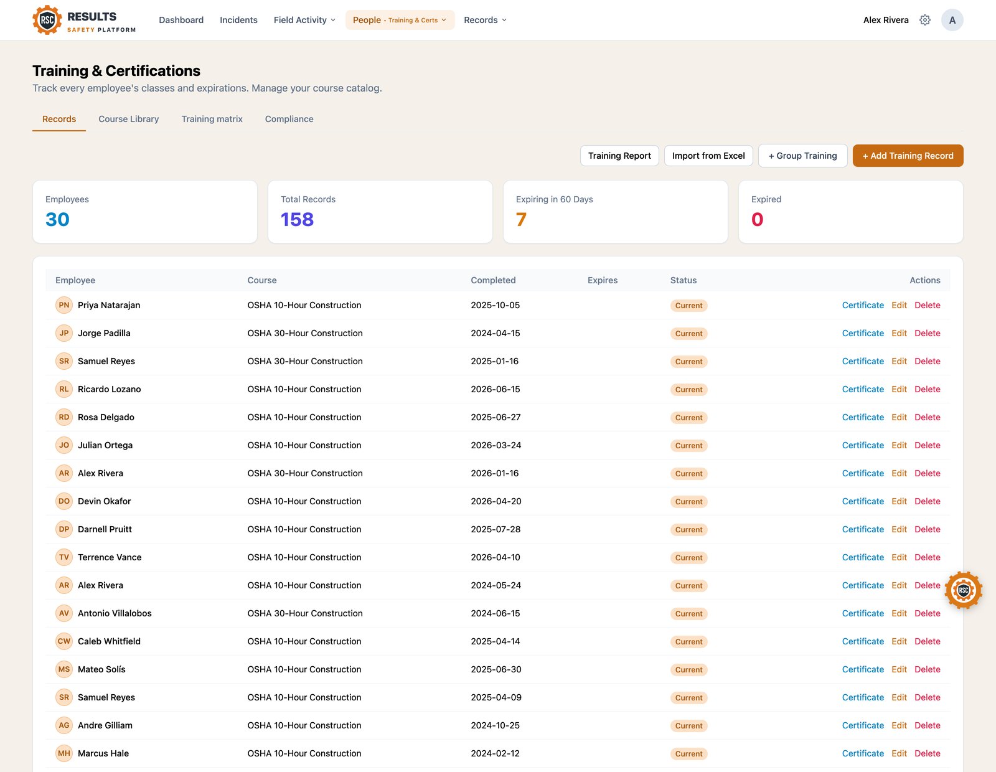View Priya Natarajan's Certificate

pyautogui.click(x=863, y=305)
